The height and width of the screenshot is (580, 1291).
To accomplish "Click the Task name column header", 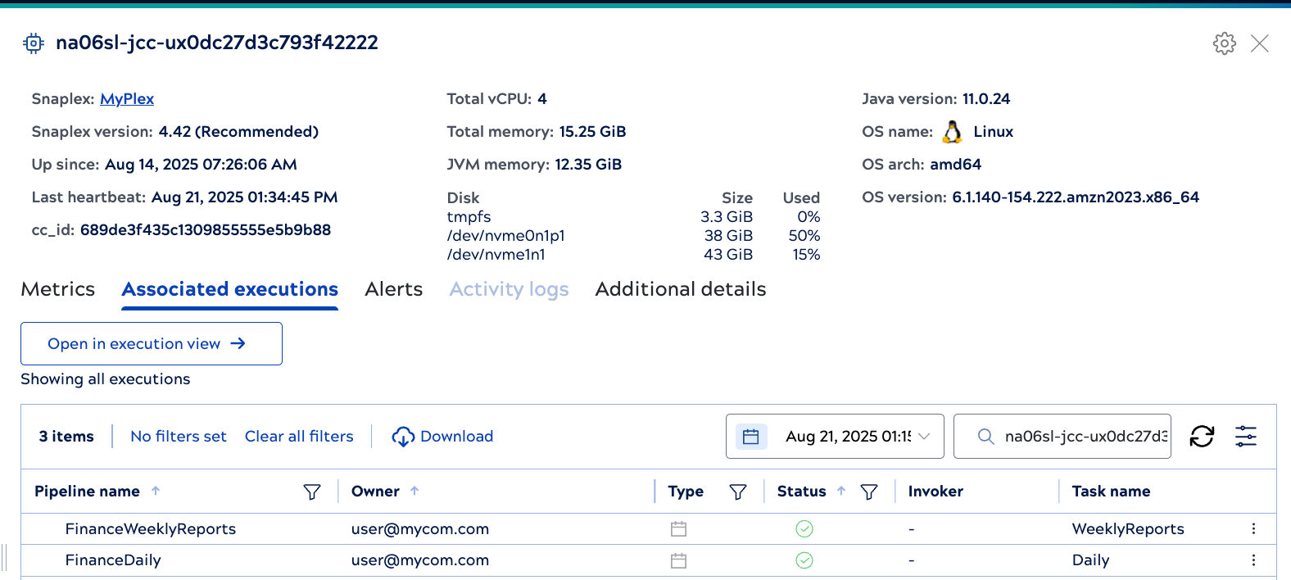I will click(x=1111, y=492).
